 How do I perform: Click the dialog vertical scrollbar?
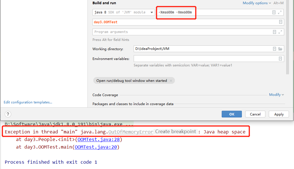tap(288, 37)
